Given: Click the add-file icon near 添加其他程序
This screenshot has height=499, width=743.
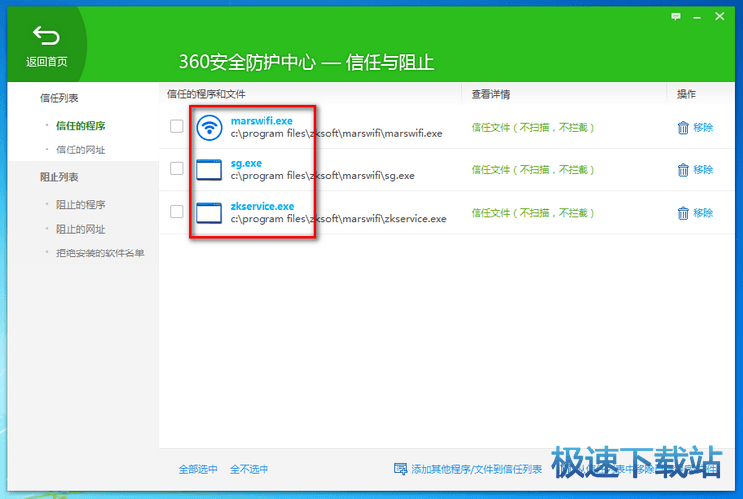Looking at the screenshot, I should 400,469.
